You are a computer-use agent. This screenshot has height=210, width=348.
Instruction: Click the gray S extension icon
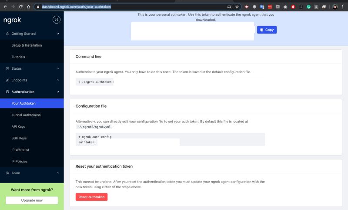(316, 7)
